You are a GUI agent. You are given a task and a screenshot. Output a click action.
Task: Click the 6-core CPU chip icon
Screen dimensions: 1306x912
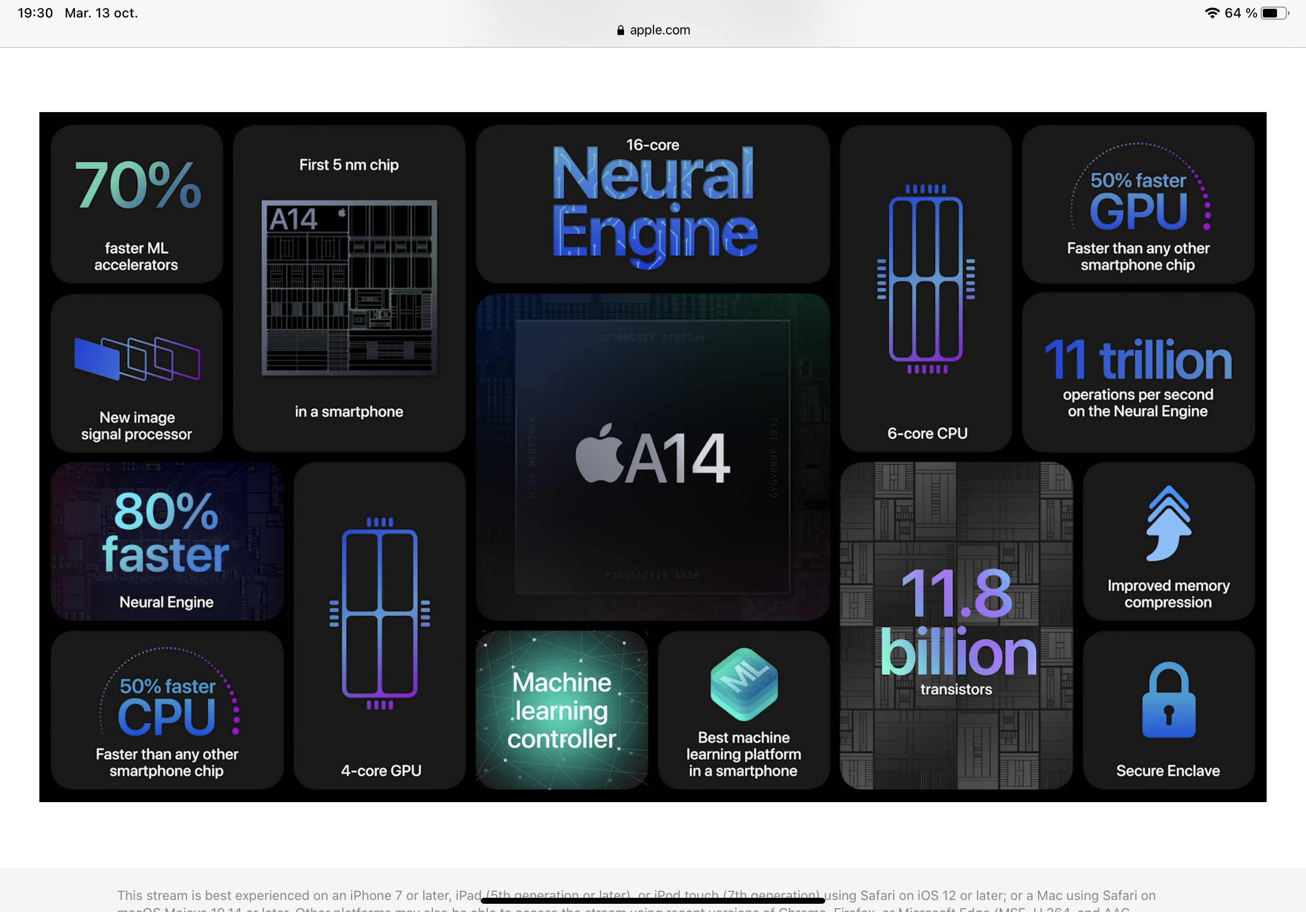925,279
